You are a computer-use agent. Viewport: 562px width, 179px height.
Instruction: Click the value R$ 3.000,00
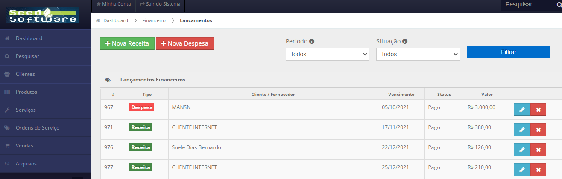[482, 107]
